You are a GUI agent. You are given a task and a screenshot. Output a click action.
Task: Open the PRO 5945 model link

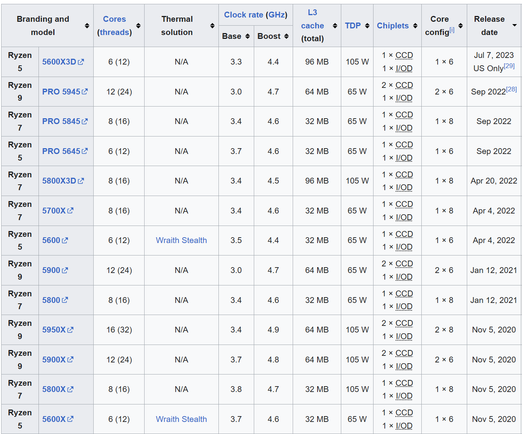point(65,92)
